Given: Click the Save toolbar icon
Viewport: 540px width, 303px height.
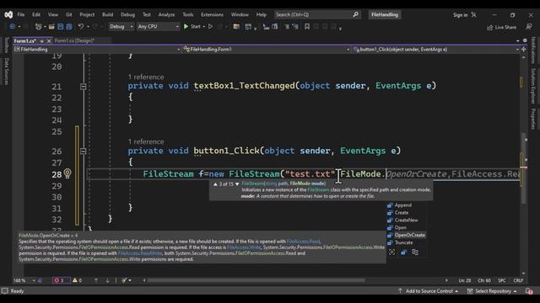Looking at the screenshot, I should tap(60, 26).
